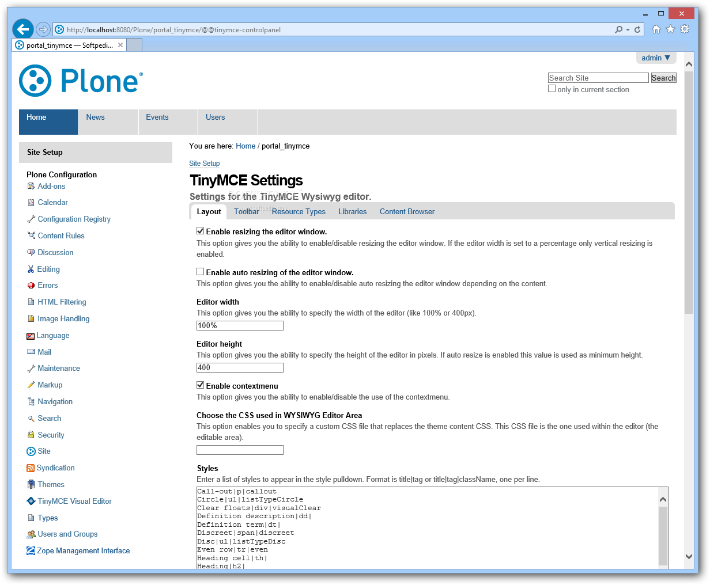Disable resizing the editor window checkbox

pyautogui.click(x=201, y=231)
